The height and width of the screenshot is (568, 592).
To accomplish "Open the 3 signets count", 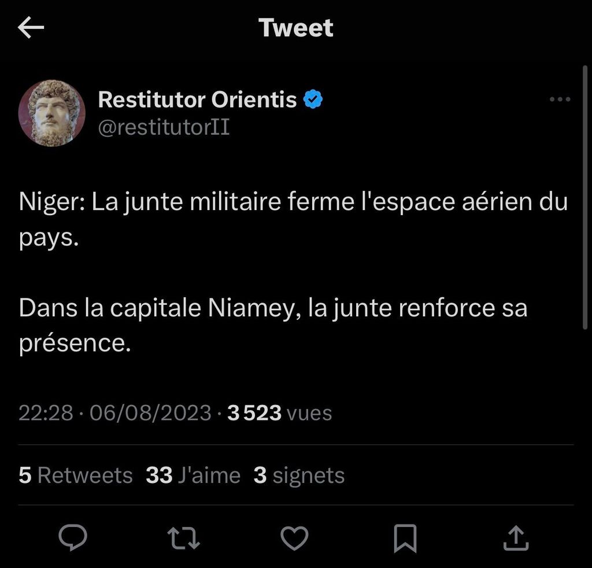I will (299, 475).
